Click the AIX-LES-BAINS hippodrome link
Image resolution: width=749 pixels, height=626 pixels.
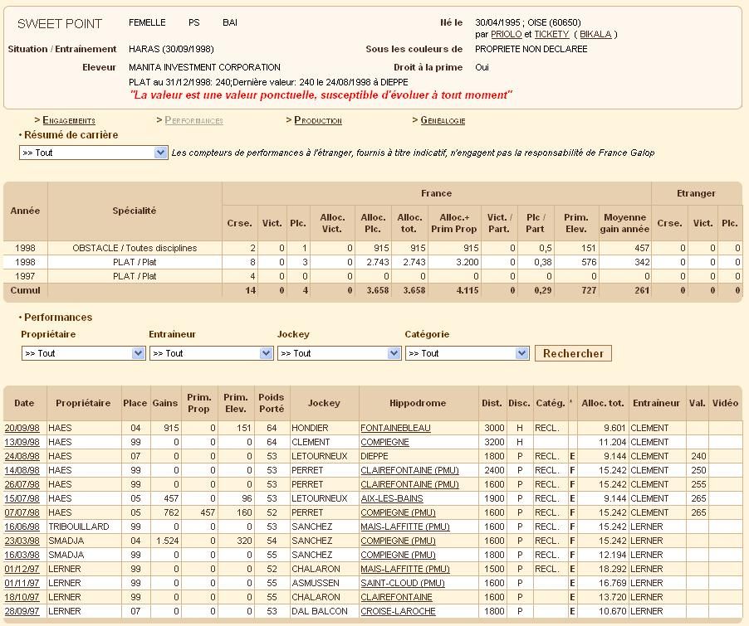pyautogui.click(x=391, y=498)
